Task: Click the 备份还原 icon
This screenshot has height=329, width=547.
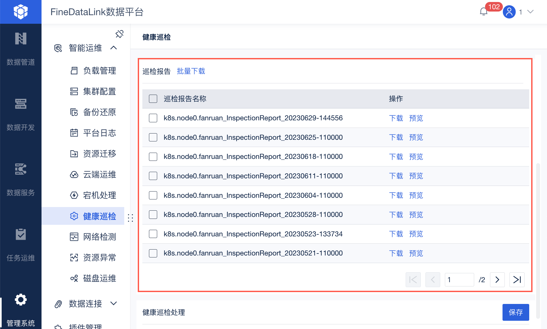Action: tap(74, 112)
